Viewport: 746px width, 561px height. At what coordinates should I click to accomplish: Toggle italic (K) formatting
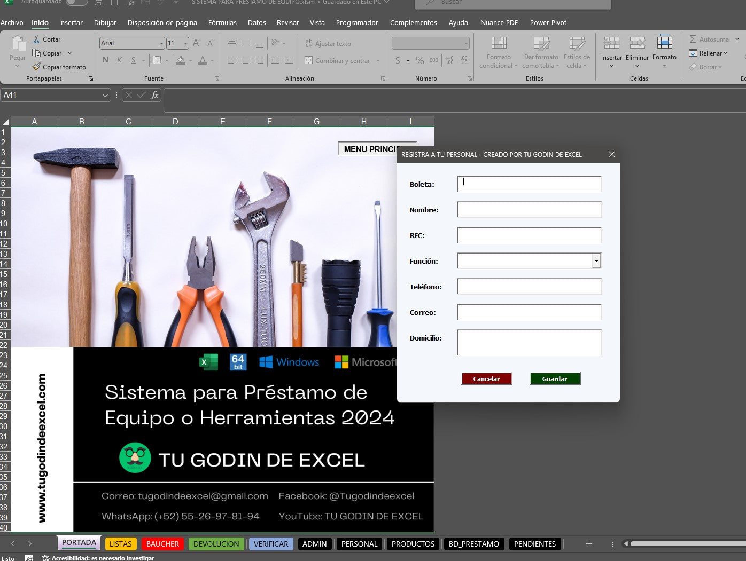click(119, 60)
